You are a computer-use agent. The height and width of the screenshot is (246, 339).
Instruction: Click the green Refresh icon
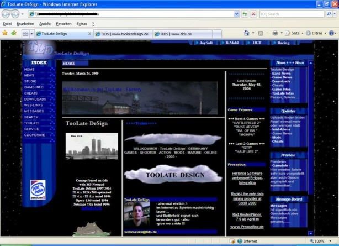[x=245, y=14]
